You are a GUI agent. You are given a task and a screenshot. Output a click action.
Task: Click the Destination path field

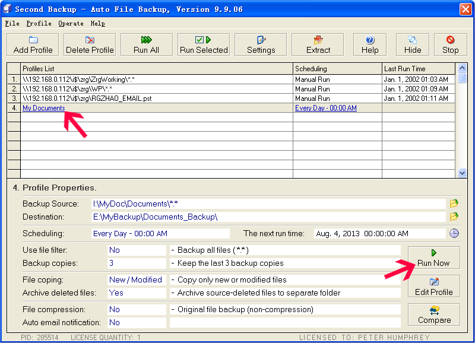[268, 217]
